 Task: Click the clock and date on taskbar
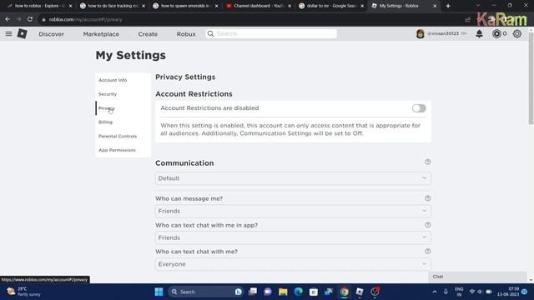[508, 292]
